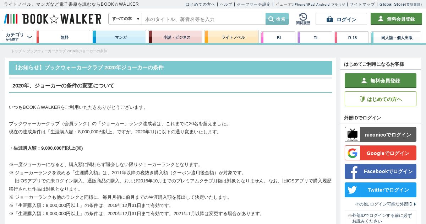Image resolution: width=426 pixels, height=224 pixels.
Task: Open the Global Store link
Action: [x=400, y=4]
